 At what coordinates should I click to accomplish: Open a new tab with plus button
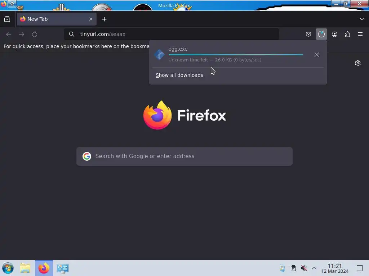click(104, 19)
